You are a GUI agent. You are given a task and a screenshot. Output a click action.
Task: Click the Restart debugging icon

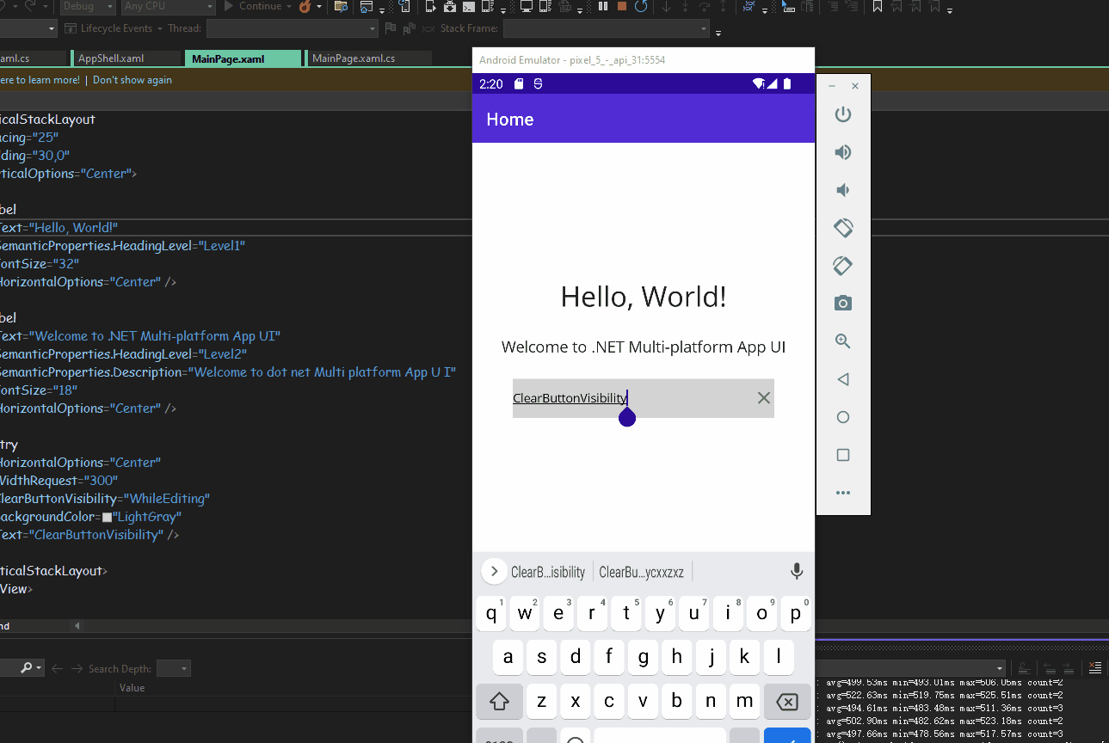point(639,7)
